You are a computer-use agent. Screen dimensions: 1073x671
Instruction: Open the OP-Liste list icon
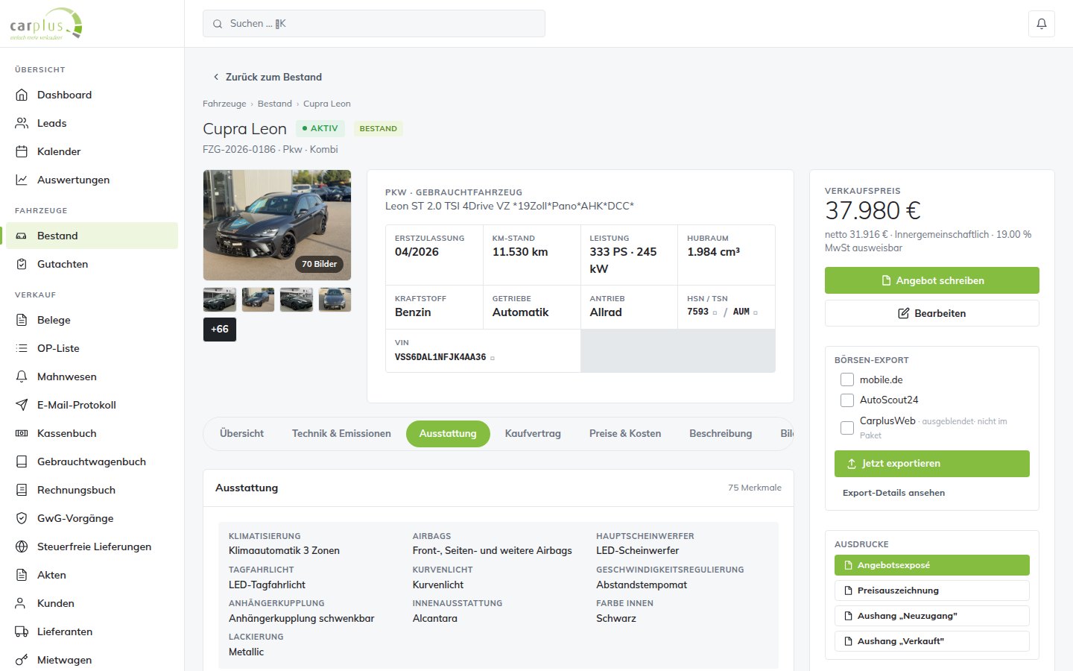coord(22,348)
